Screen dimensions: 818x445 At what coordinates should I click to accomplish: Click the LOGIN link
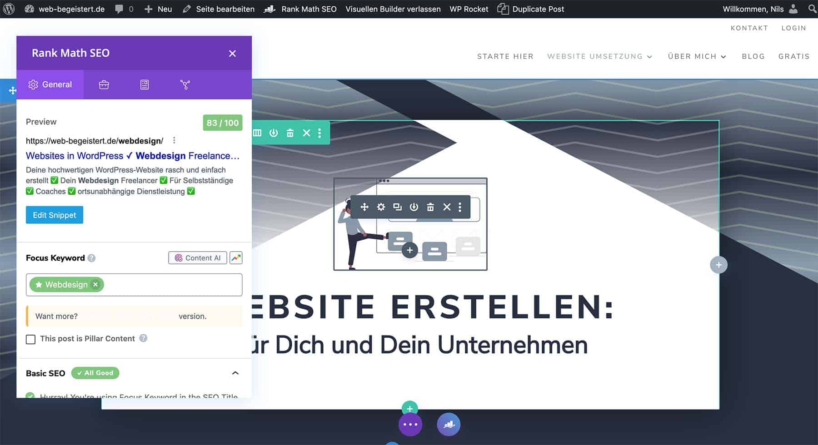click(x=793, y=28)
